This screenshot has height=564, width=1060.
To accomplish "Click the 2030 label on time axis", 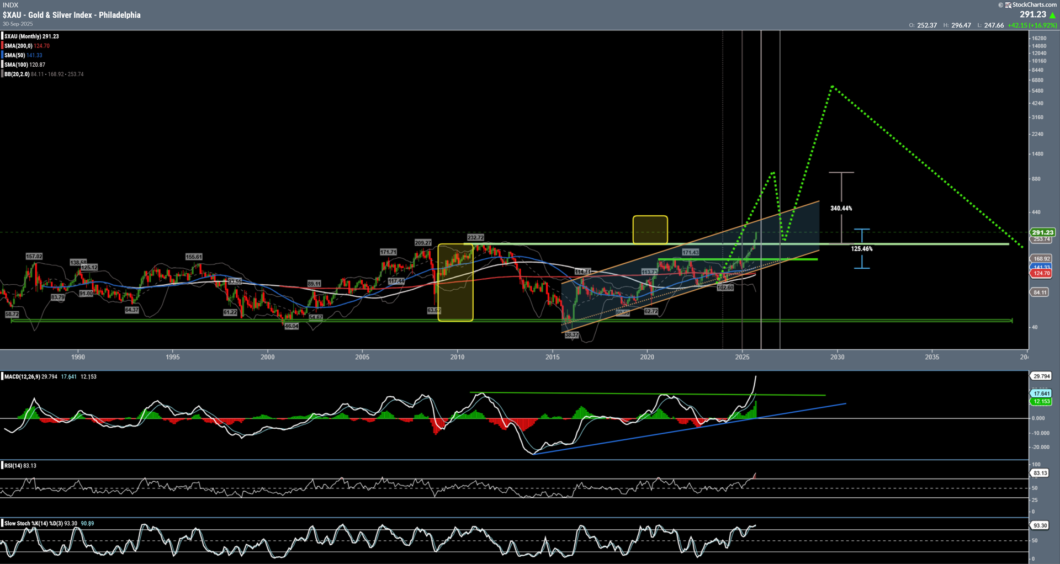I will [x=837, y=357].
